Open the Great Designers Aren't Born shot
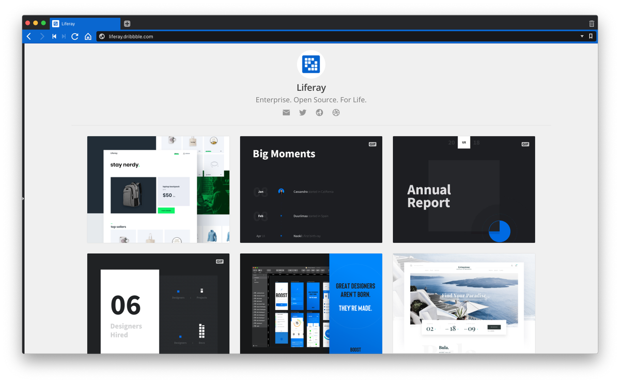The width and height of the screenshot is (620, 383). point(311,303)
